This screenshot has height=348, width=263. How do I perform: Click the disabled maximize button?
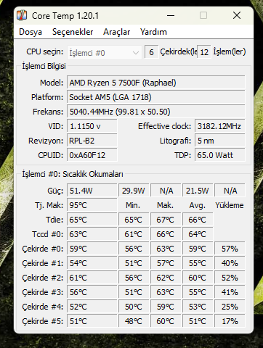coord(203,15)
